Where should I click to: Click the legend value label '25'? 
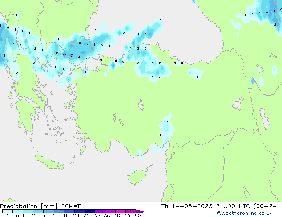[86, 215]
